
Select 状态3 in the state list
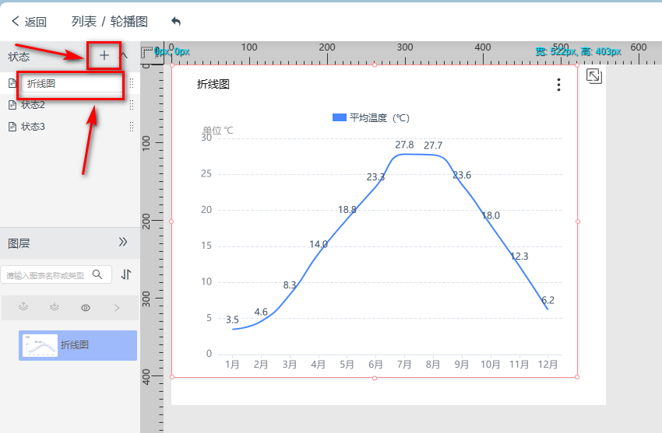point(33,126)
